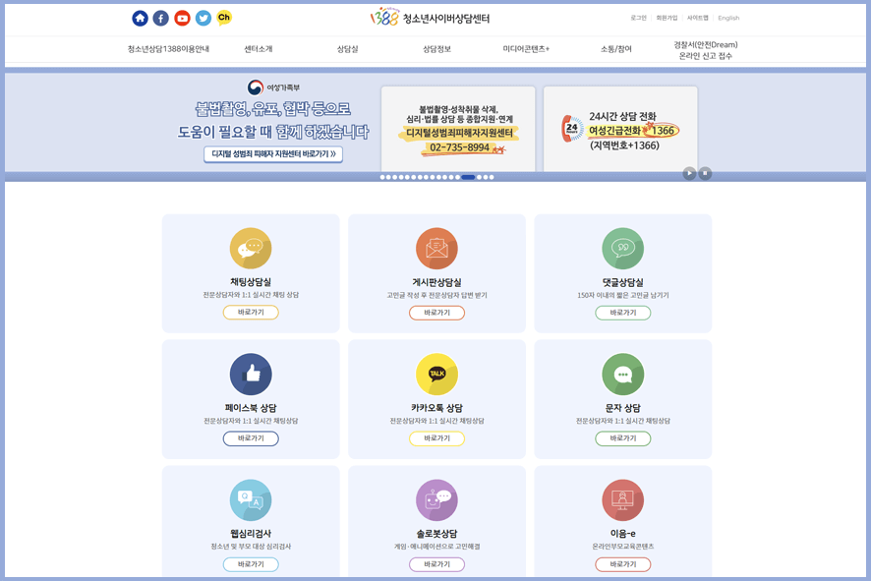Image resolution: width=871 pixels, height=581 pixels.
Task: Click the 여성긴급전화 1366 banner card
Action: coord(620,129)
